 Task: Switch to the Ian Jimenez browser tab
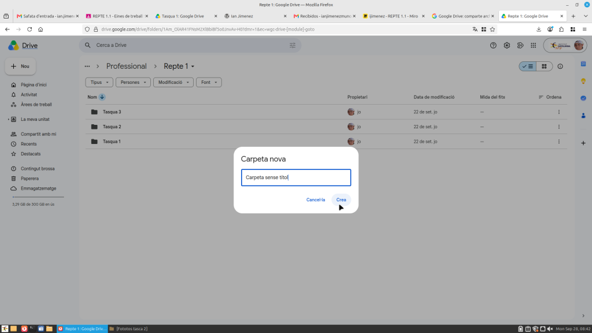[255, 16]
